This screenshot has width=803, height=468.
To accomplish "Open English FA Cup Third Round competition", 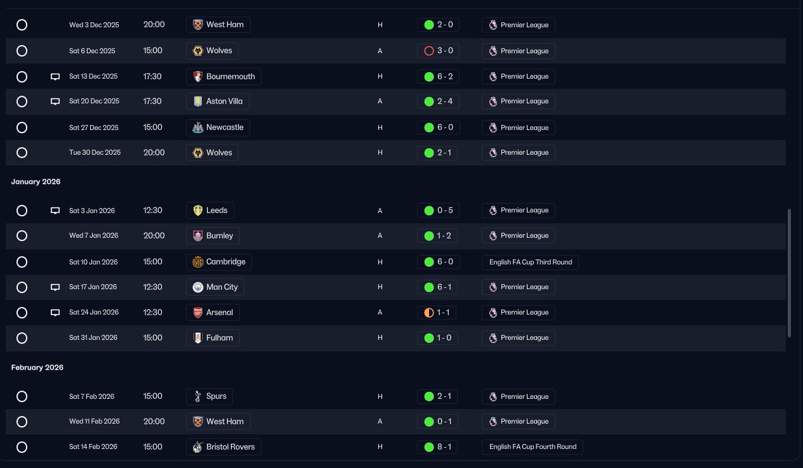I will pos(530,262).
